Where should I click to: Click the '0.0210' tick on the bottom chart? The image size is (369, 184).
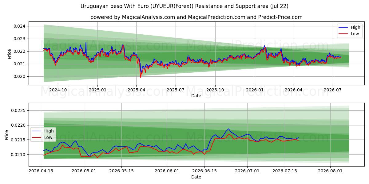pyautogui.click(x=18, y=155)
